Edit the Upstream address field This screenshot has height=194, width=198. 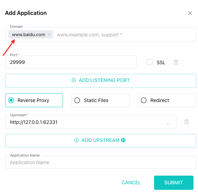(x=91, y=122)
